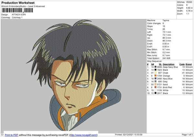The width and height of the screenshot is (194, 137).
Task: Click the stitch count '2917' in row 10
Action: coord(159,93)
